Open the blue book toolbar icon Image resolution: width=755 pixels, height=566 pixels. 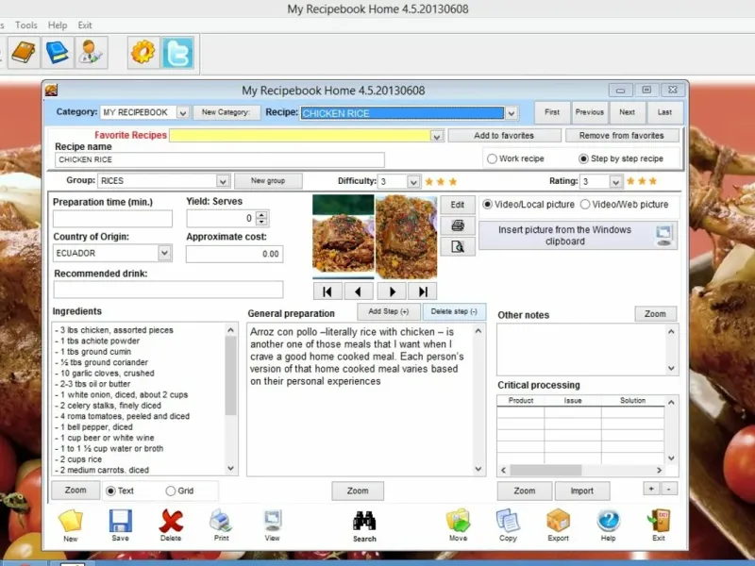pos(58,52)
